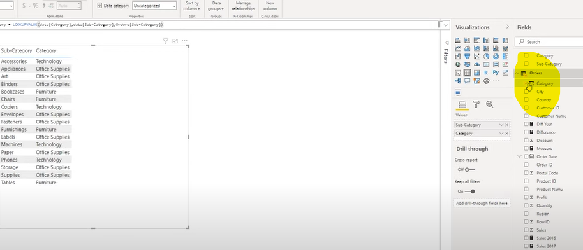Select the Clustered bar chart visual
The width and height of the screenshot is (583, 250).
point(476,40)
